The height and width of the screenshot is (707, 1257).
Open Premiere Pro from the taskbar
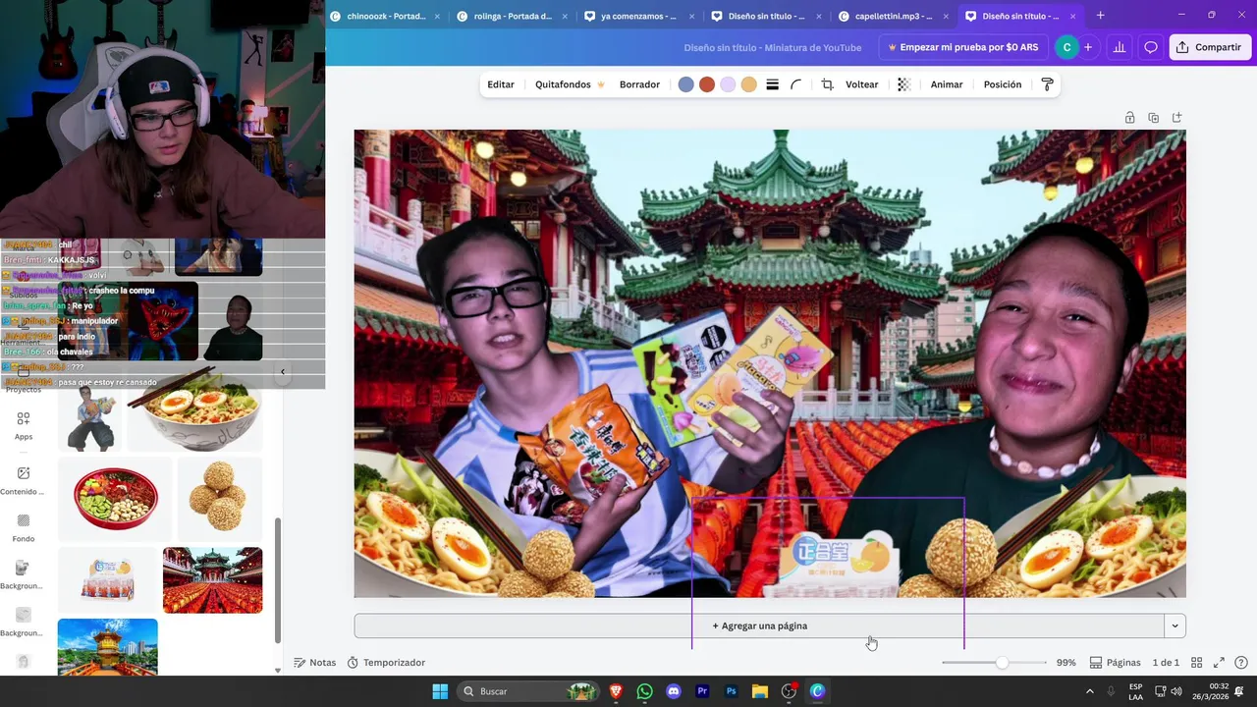[702, 691]
